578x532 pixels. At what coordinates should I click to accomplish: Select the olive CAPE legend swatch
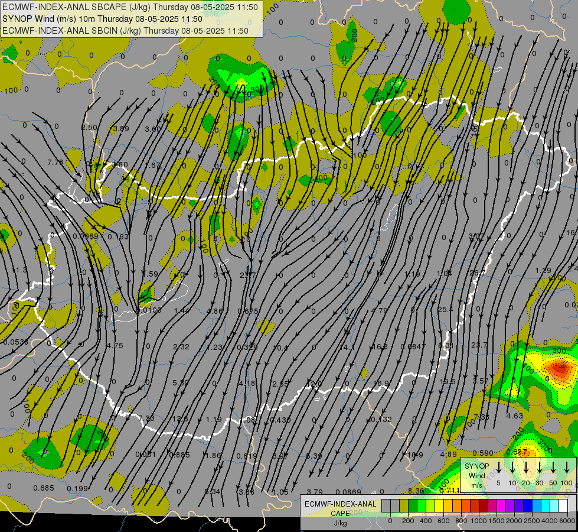[x=404, y=506]
